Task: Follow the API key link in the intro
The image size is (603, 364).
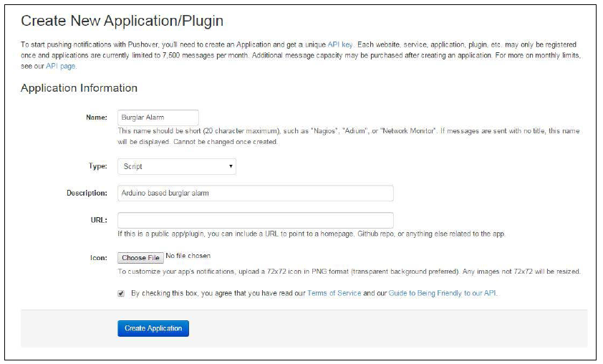Action: 340,44
